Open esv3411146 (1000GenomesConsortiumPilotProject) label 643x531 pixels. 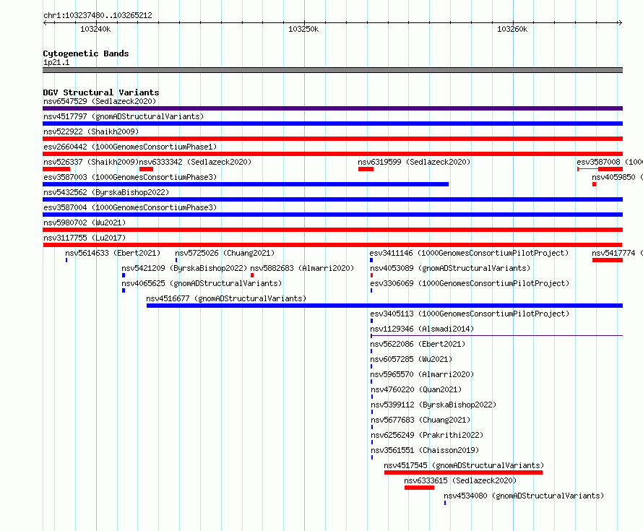[x=469, y=253]
